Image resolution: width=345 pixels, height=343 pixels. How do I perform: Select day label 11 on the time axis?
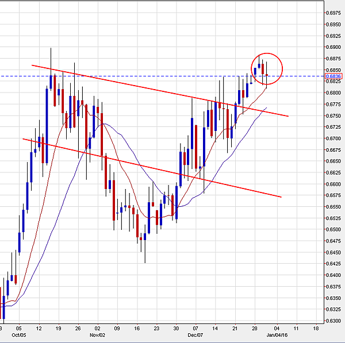pos(296,329)
